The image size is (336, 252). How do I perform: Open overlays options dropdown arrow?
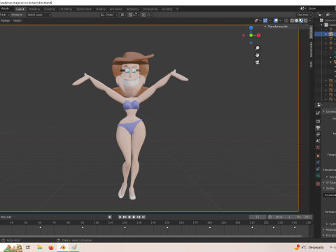pos(280,20)
